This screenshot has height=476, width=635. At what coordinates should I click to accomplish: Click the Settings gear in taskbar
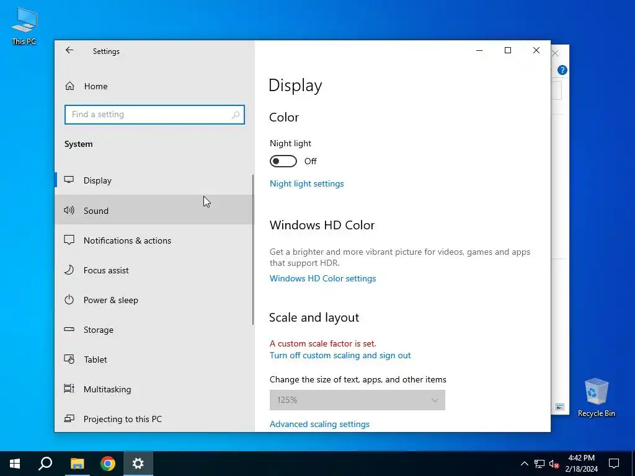[x=138, y=464]
